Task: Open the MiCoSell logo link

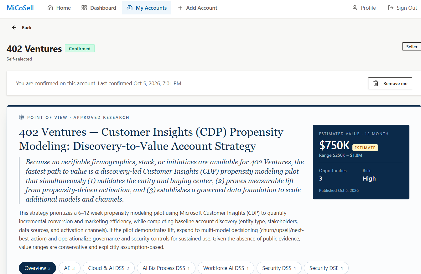Action: 20,8
